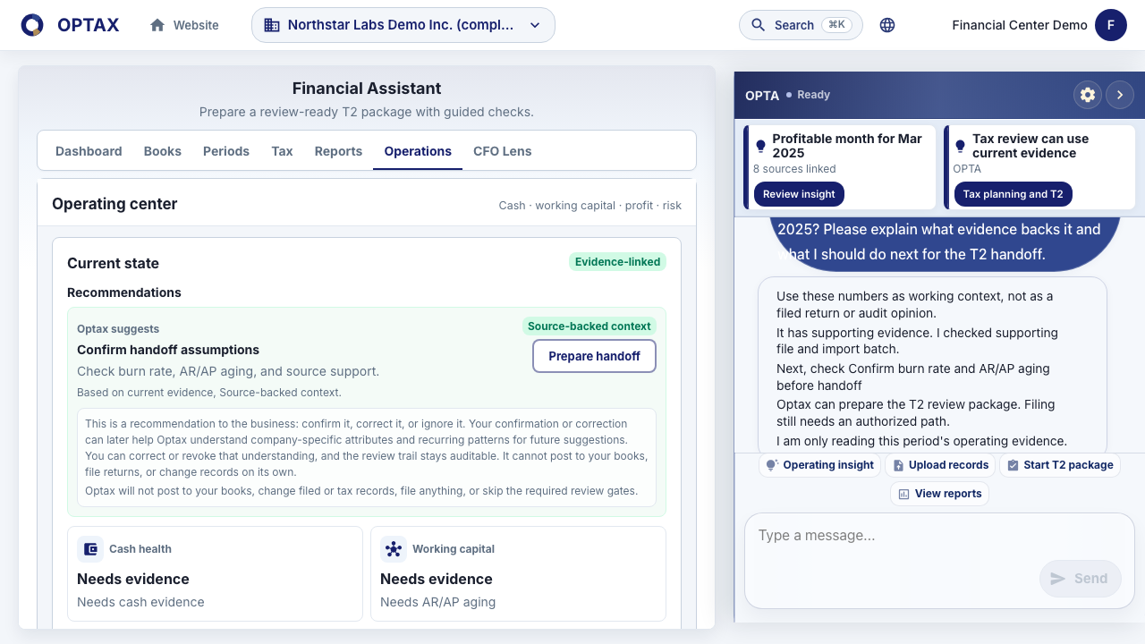Click the Source-backed context badge

[590, 326]
